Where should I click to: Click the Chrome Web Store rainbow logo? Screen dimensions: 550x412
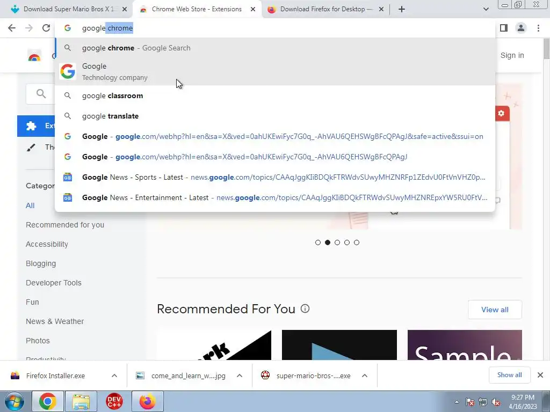coord(34,56)
